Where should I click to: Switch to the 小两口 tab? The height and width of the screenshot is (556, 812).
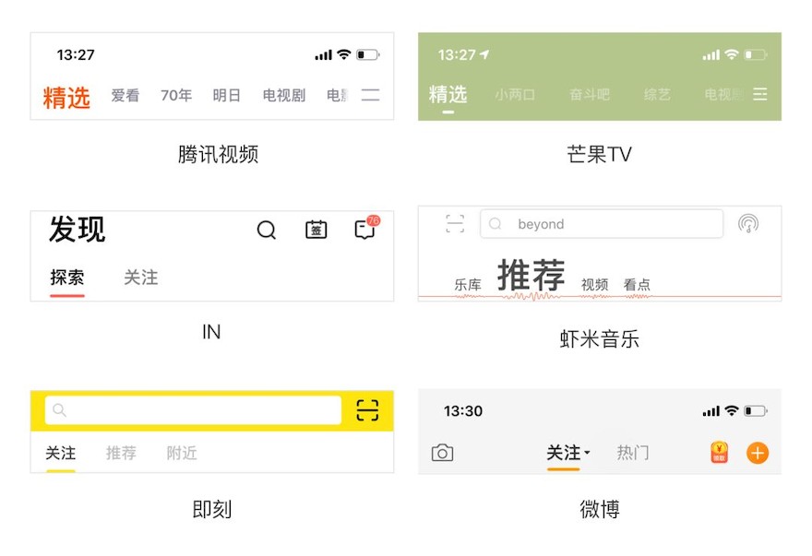(x=515, y=95)
